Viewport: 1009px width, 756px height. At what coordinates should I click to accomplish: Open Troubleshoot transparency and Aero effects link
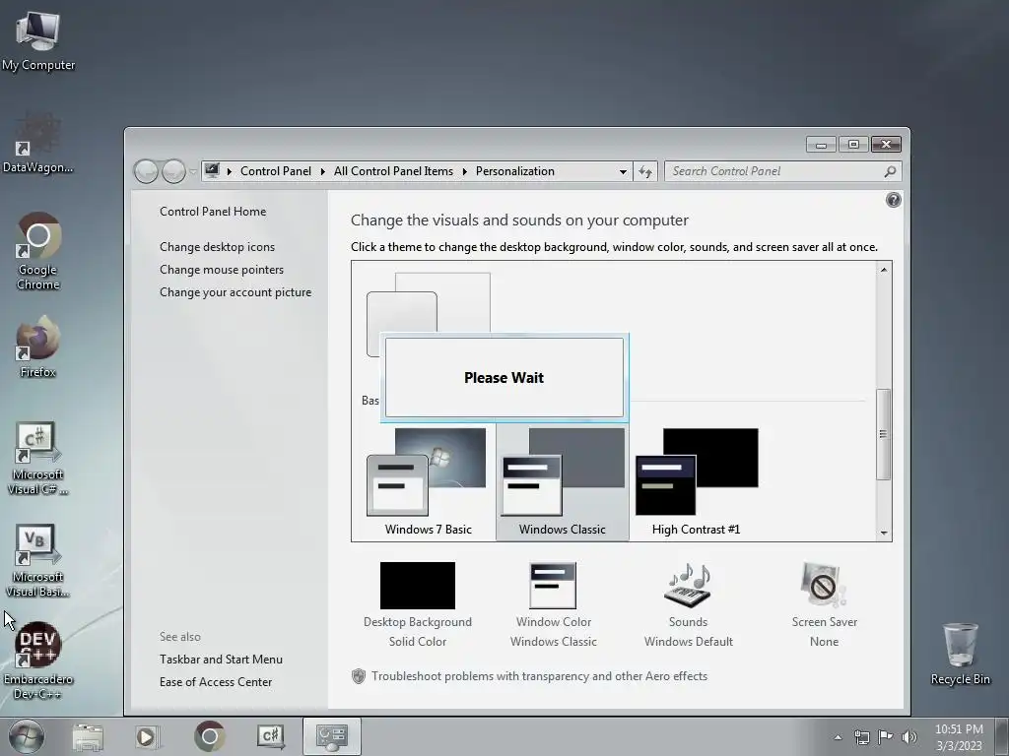pyautogui.click(x=539, y=676)
